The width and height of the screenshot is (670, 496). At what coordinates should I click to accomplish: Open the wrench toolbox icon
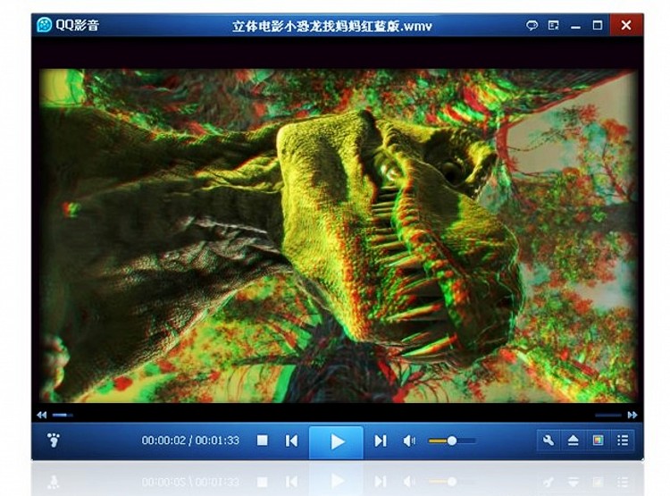549,440
